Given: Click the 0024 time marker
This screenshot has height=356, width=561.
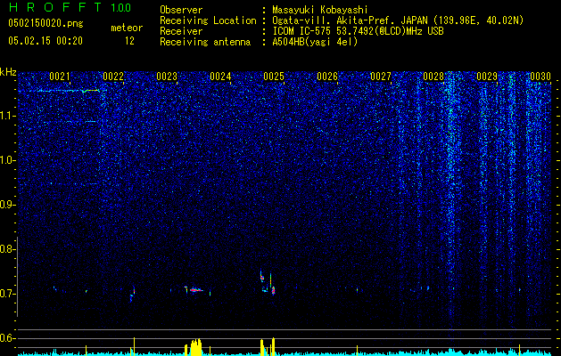Looking at the screenshot, I should 220,77.
